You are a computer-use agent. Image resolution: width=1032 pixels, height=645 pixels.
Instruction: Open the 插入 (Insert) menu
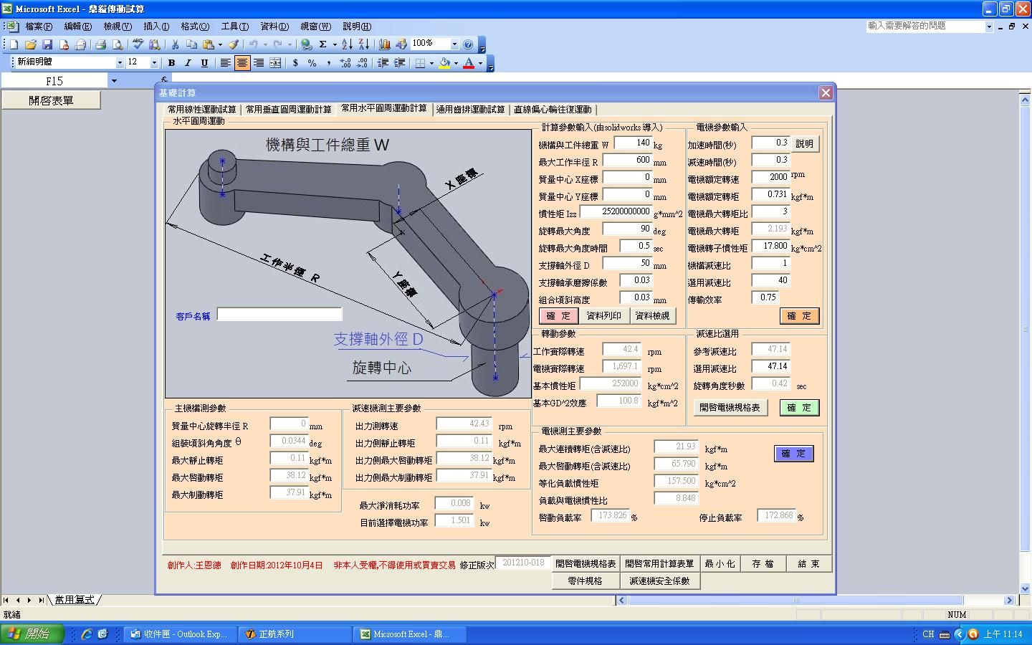156,27
